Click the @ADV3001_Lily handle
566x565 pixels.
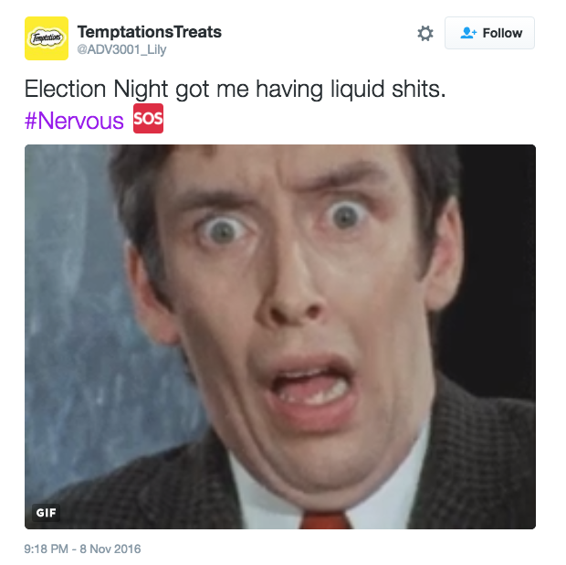[121, 49]
